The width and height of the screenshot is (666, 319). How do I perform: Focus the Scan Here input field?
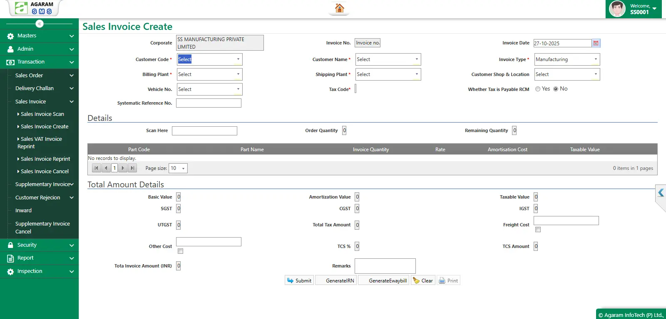click(204, 131)
